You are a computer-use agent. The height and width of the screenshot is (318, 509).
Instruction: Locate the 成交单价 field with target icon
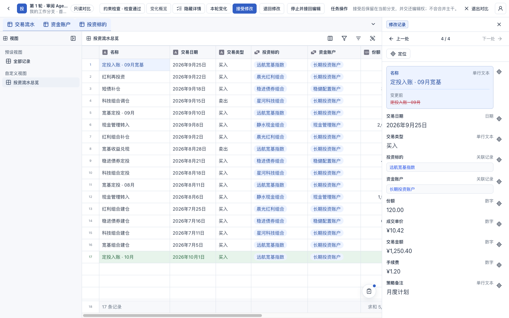(499, 224)
